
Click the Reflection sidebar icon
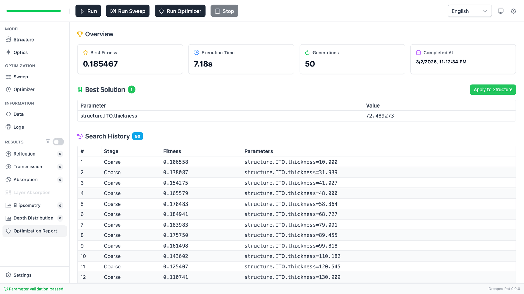(8, 154)
